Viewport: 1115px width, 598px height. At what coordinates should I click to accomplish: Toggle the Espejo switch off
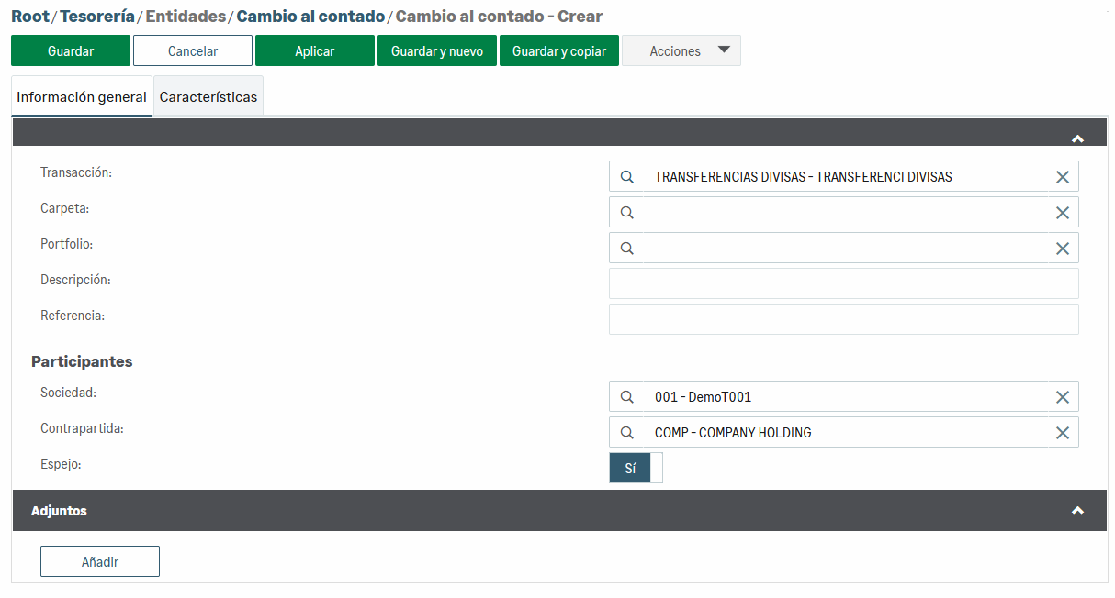click(636, 468)
